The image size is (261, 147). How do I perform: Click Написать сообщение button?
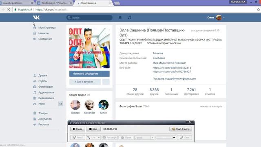(89, 73)
